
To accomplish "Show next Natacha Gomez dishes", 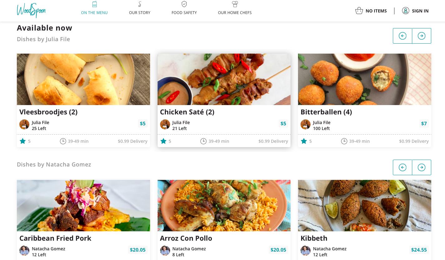I will coord(422,167).
